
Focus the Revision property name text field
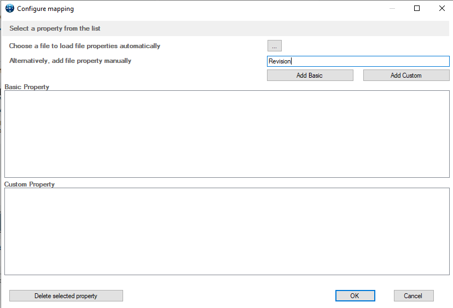[358, 61]
